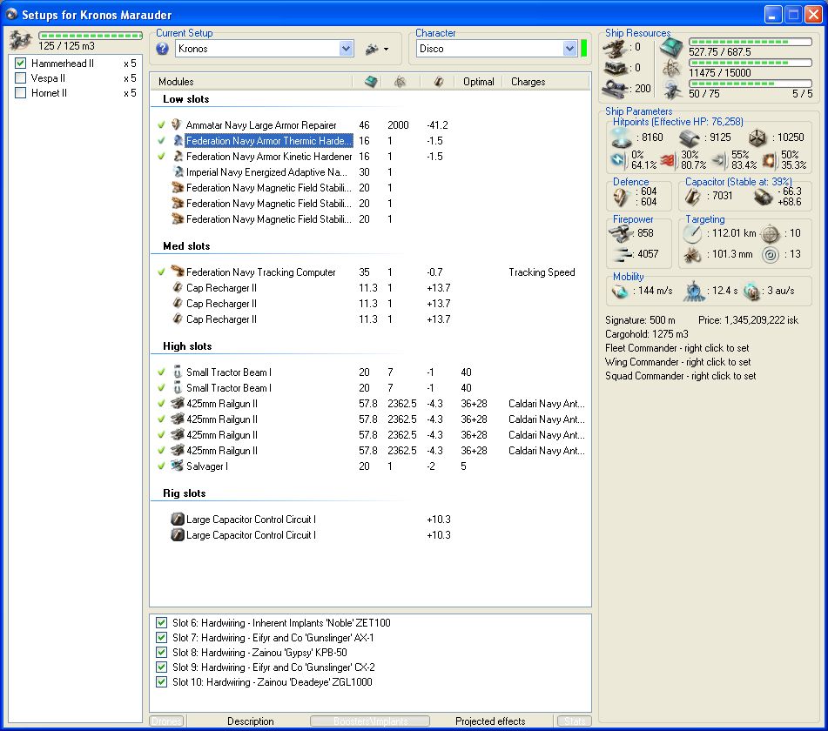Click the CPU usage progress bar
The height and width of the screenshot is (731, 828).
[x=751, y=42]
